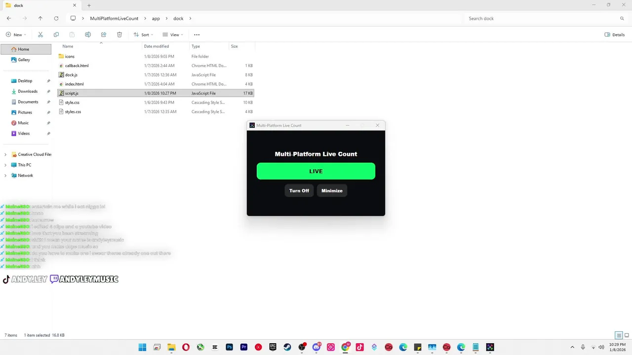Image resolution: width=632 pixels, height=355 pixels.
Task: Open the Sort dropdown menu
Action: pos(143,35)
